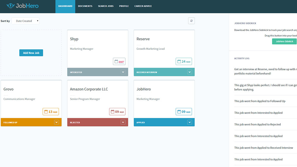Open the Applied status chevron on JobHero card
Screen dimensions: 297x167
[x=189, y=122]
